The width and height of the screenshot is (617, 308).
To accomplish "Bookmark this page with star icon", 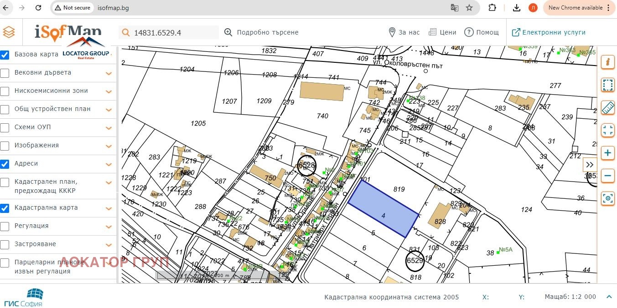I will click(x=469, y=8).
